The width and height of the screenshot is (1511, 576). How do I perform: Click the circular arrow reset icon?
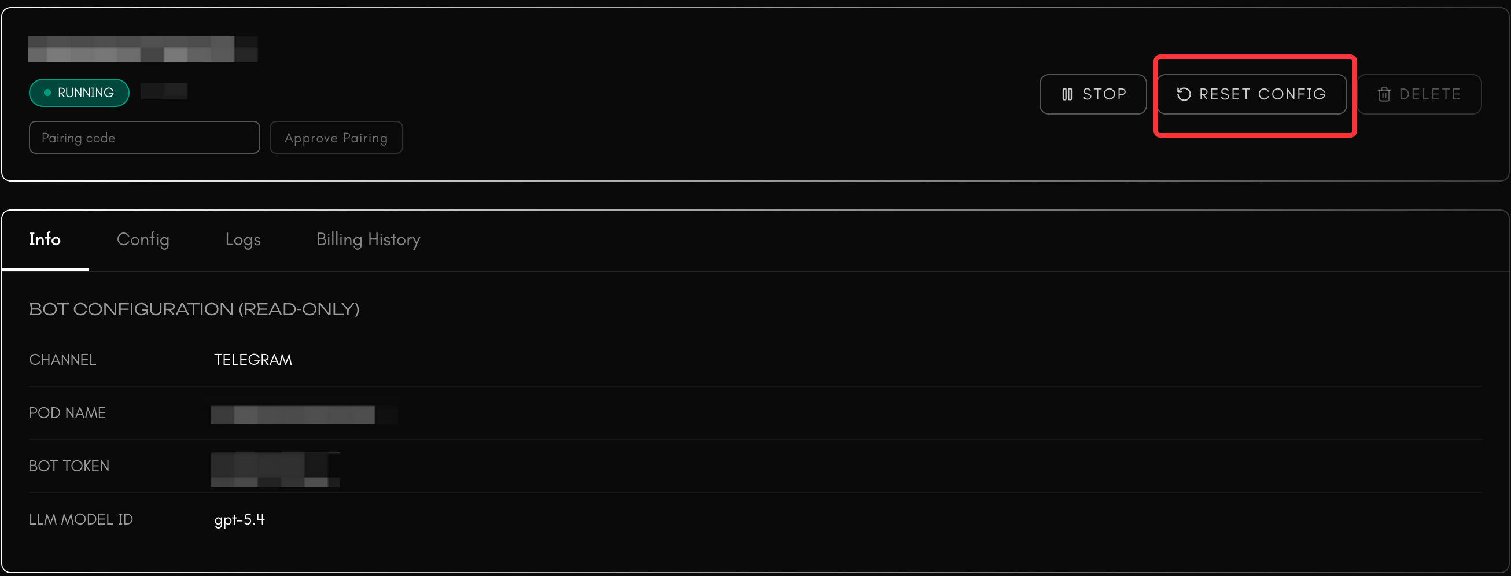pyautogui.click(x=1183, y=94)
